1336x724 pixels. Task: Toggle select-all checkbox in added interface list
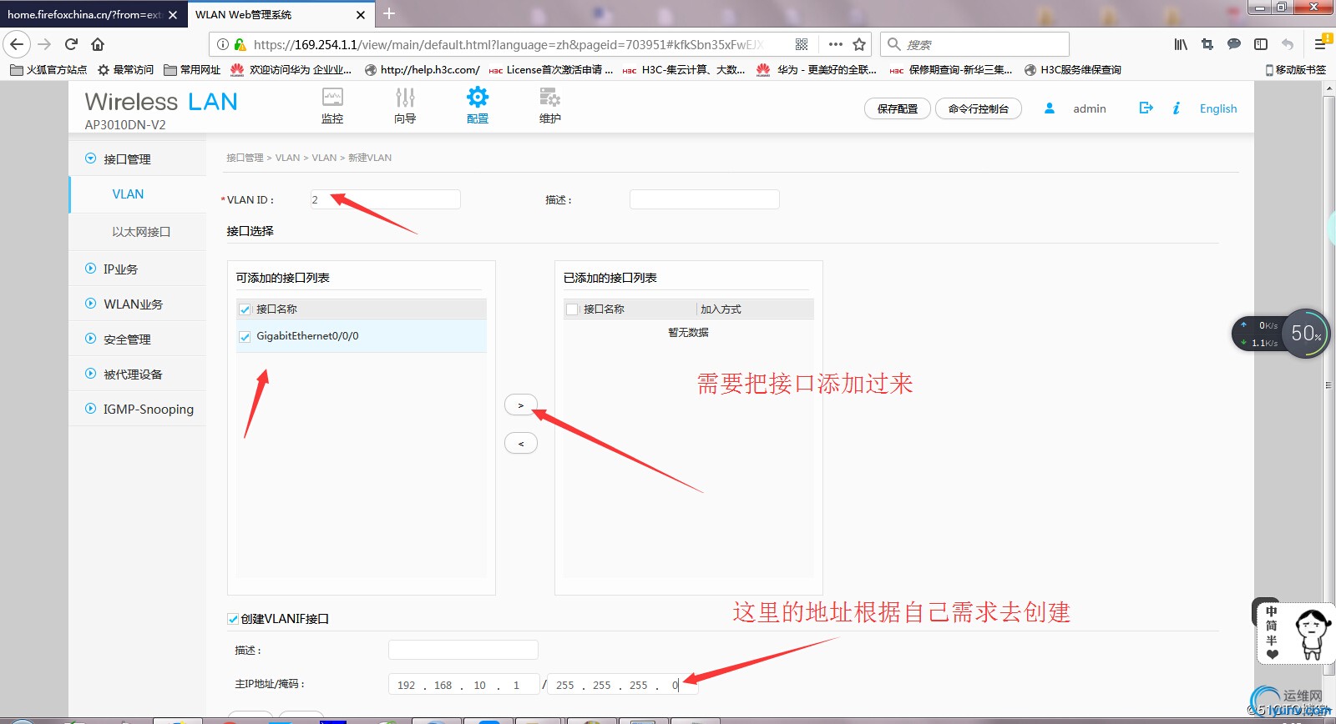572,309
